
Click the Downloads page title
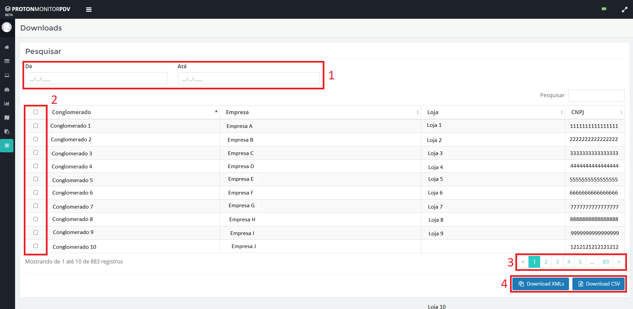click(41, 28)
